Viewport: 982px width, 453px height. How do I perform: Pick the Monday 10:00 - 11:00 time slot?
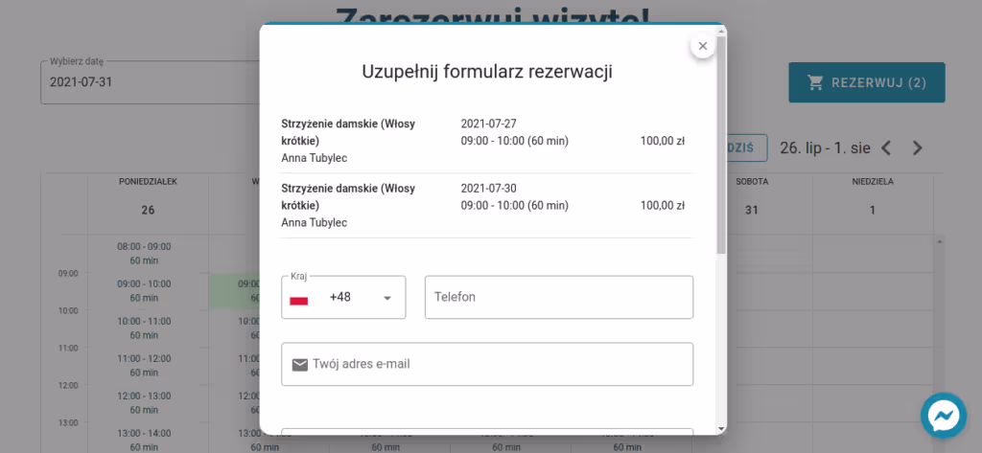144,328
